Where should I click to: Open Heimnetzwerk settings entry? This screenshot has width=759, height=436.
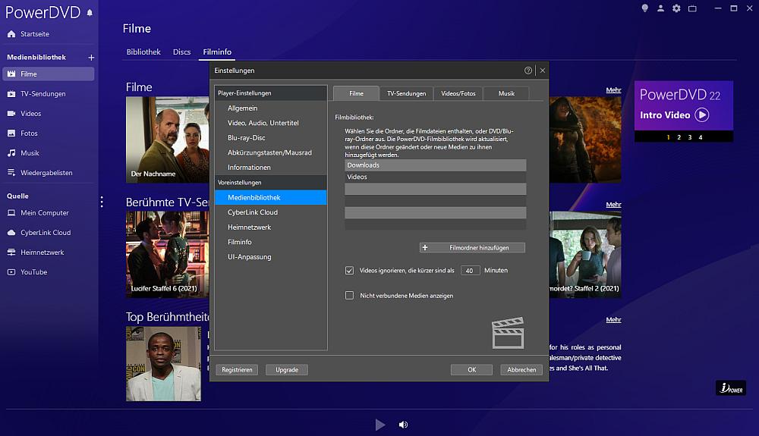pyautogui.click(x=271, y=227)
